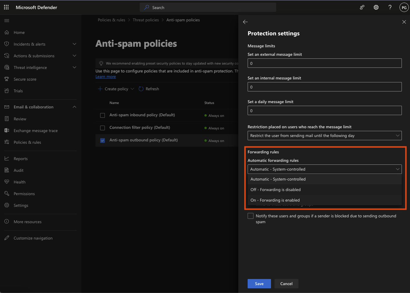Select 'Off - Forwarding is disabled' option
Viewport: 410px width, 293px height.
pos(324,190)
